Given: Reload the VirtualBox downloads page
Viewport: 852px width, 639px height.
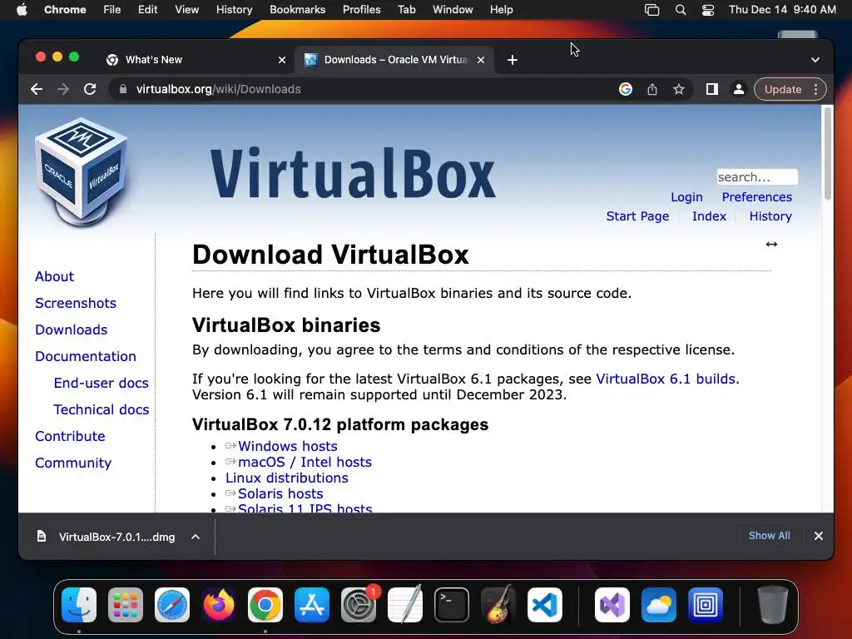Looking at the screenshot, I should pyautogui.click(x=90, y=89).
